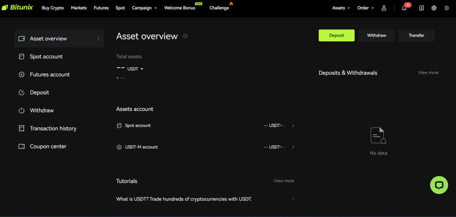The image size is (456, 217).
Task: View more Deposits & Withdrawals
Action: [428, 73]
